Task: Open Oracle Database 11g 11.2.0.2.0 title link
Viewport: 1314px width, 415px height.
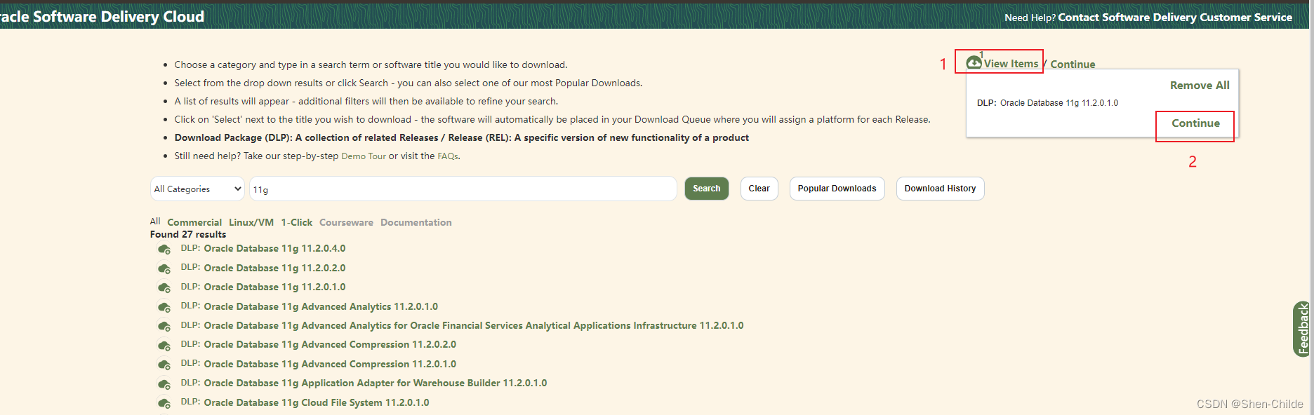Action: (x=274, y=268)
